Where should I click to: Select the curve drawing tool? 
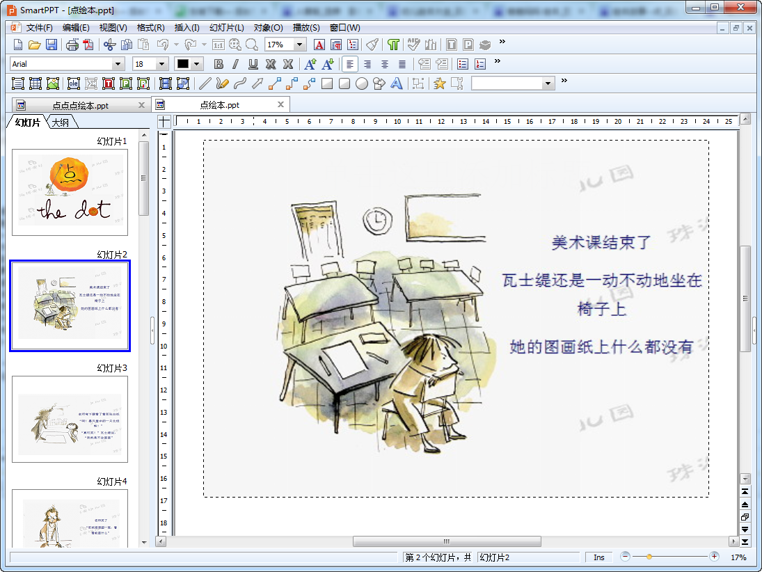pyautogui.click(x=239, y=84)
